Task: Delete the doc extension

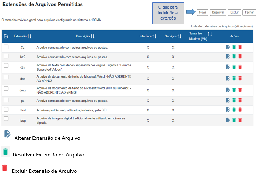Action: 240,78
